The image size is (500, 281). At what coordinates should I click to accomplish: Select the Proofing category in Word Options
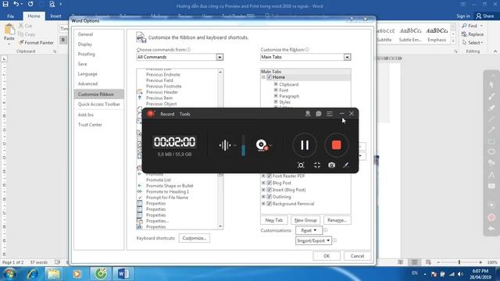pyautogui.click(x=87, y=54)
